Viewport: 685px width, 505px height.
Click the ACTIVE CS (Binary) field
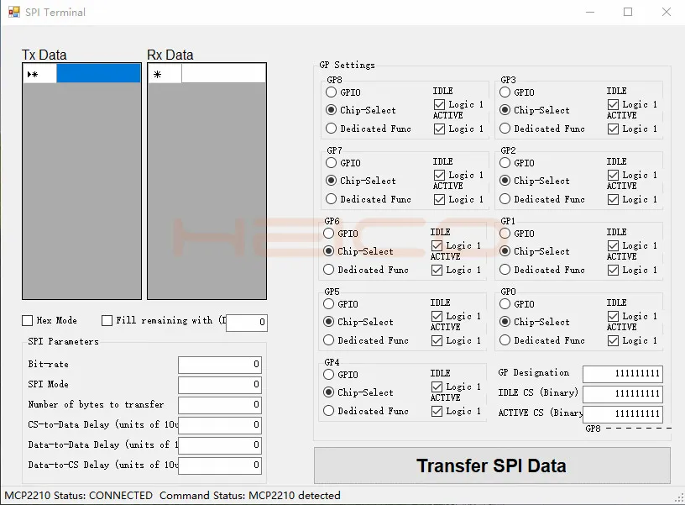coord(623,414)
